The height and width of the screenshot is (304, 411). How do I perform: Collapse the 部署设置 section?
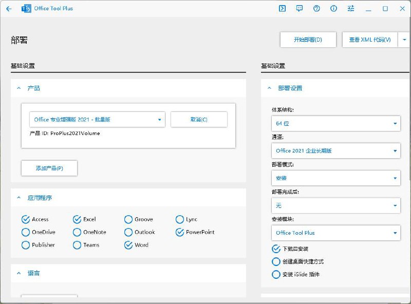[x=269, y=88]
